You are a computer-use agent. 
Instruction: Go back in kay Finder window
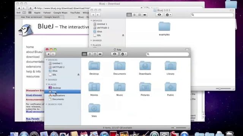[48, 54]
